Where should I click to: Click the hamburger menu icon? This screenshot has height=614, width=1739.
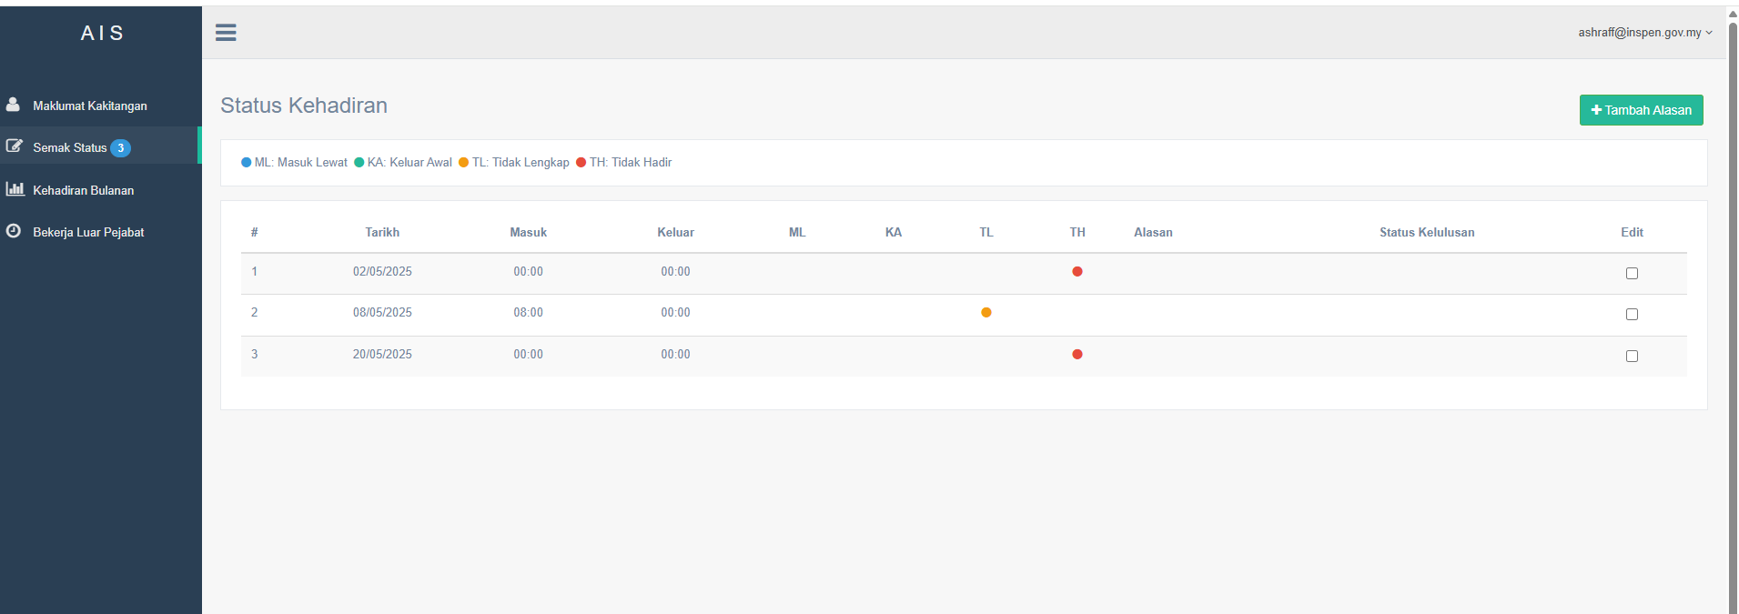[226, 33]
